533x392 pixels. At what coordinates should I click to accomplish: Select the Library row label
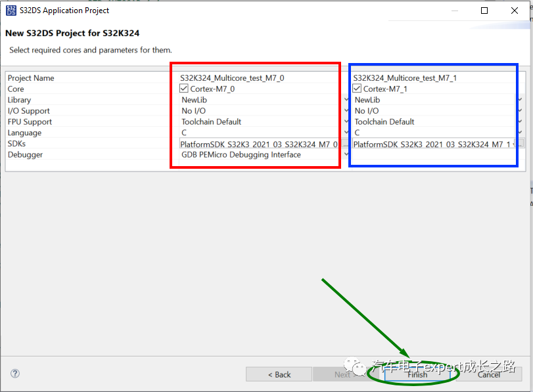point(19,100)
